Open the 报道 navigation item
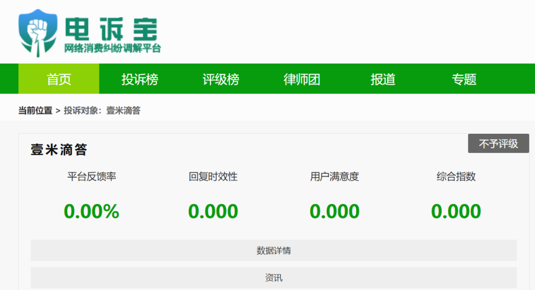Image resolution: width=535 pixels, height=290 pixels. (x=383, y=79)
